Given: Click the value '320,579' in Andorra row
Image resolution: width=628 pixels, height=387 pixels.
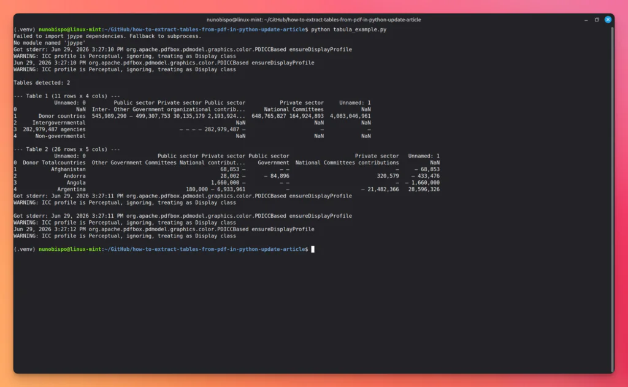Looking at the screenshot, I should coord(388,176).
